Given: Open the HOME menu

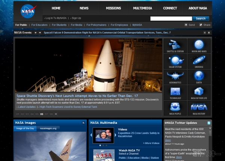Looking at the screenshot, I should pyautogui.click(x=56, y=8).
